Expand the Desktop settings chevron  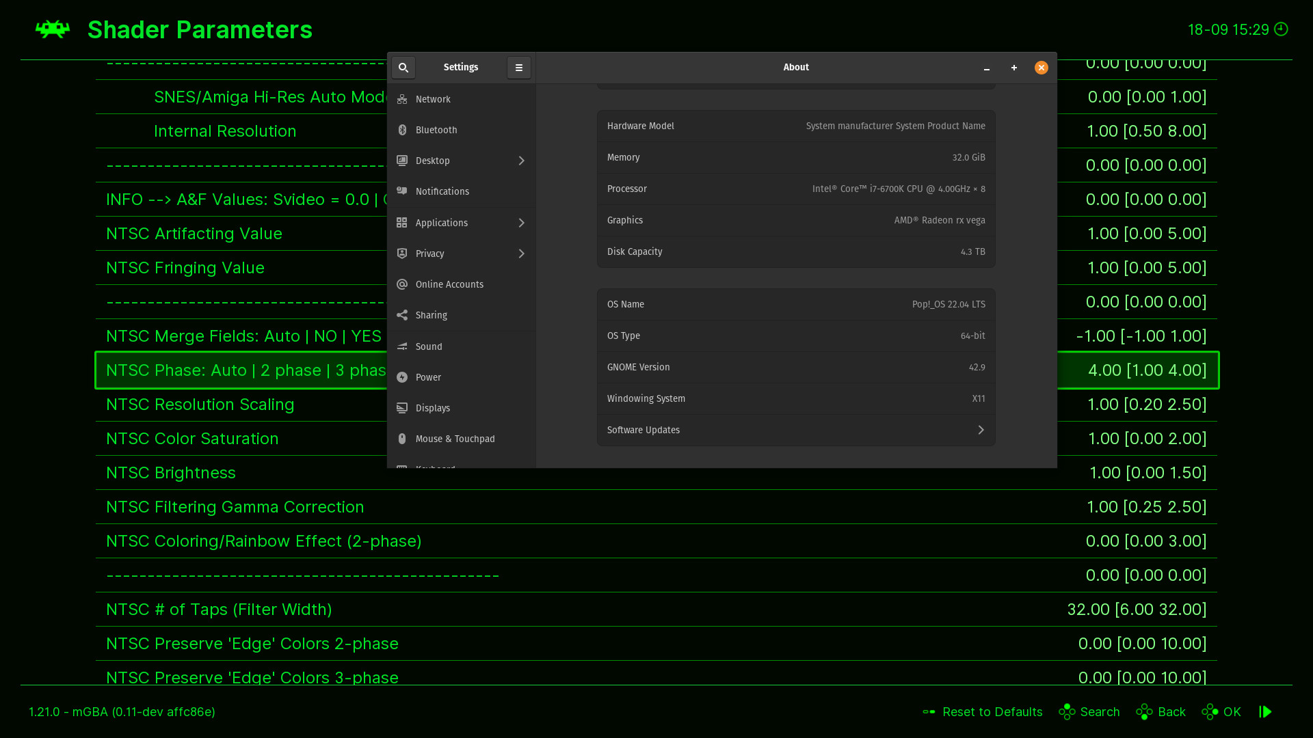[x=522, y=161]
